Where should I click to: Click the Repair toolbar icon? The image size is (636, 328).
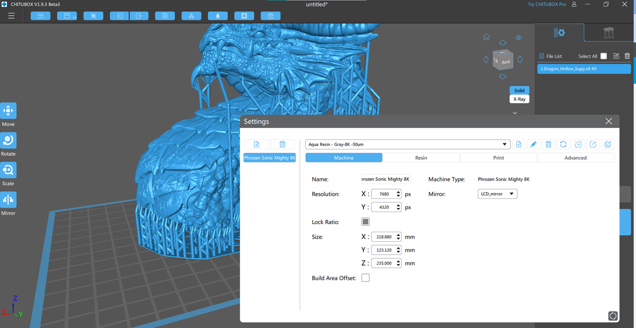click(x=271, y=16)
